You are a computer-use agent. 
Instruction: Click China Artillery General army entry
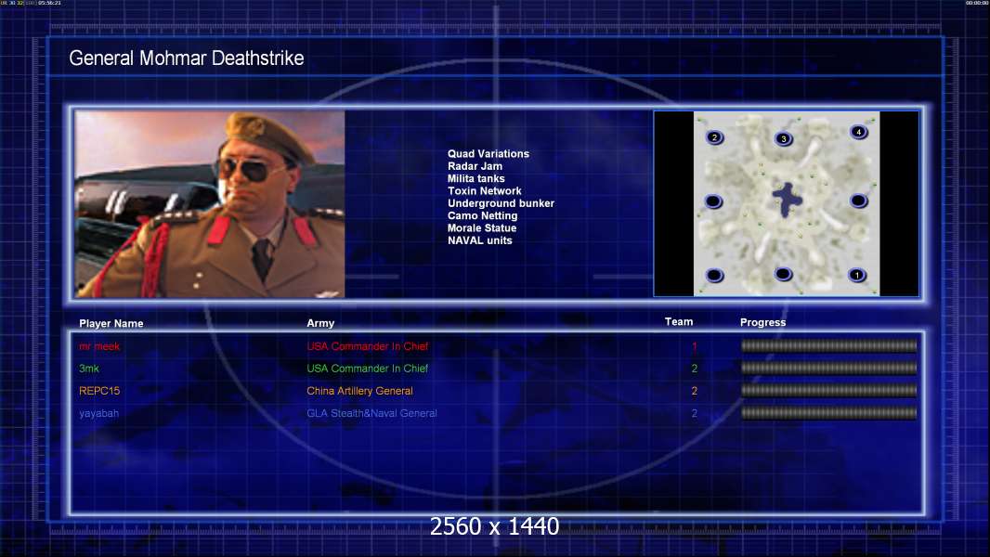(360, 391)
